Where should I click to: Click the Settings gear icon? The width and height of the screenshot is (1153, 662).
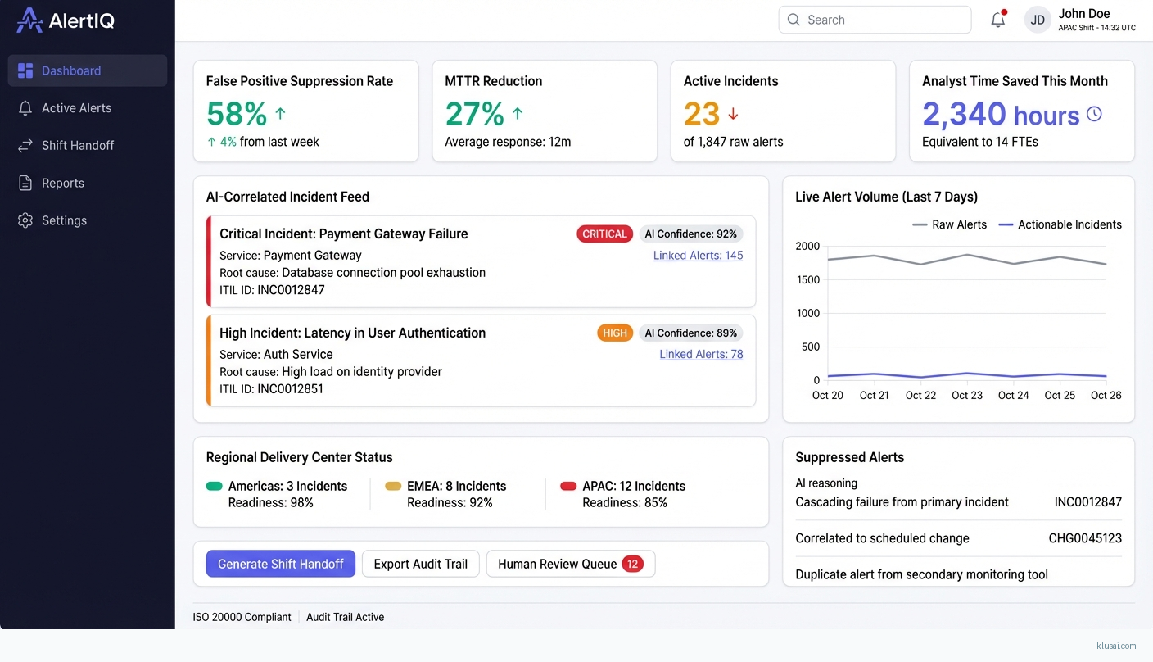tap(25, 220)
